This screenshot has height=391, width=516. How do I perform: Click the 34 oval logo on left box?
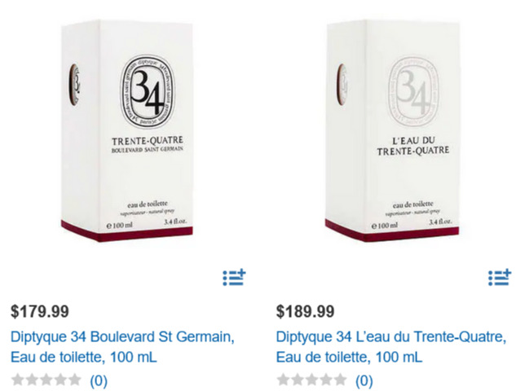148,91
